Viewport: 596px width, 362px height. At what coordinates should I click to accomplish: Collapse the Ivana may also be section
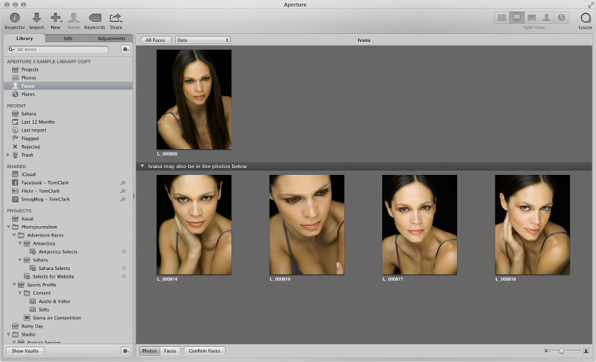click(142, 165)
